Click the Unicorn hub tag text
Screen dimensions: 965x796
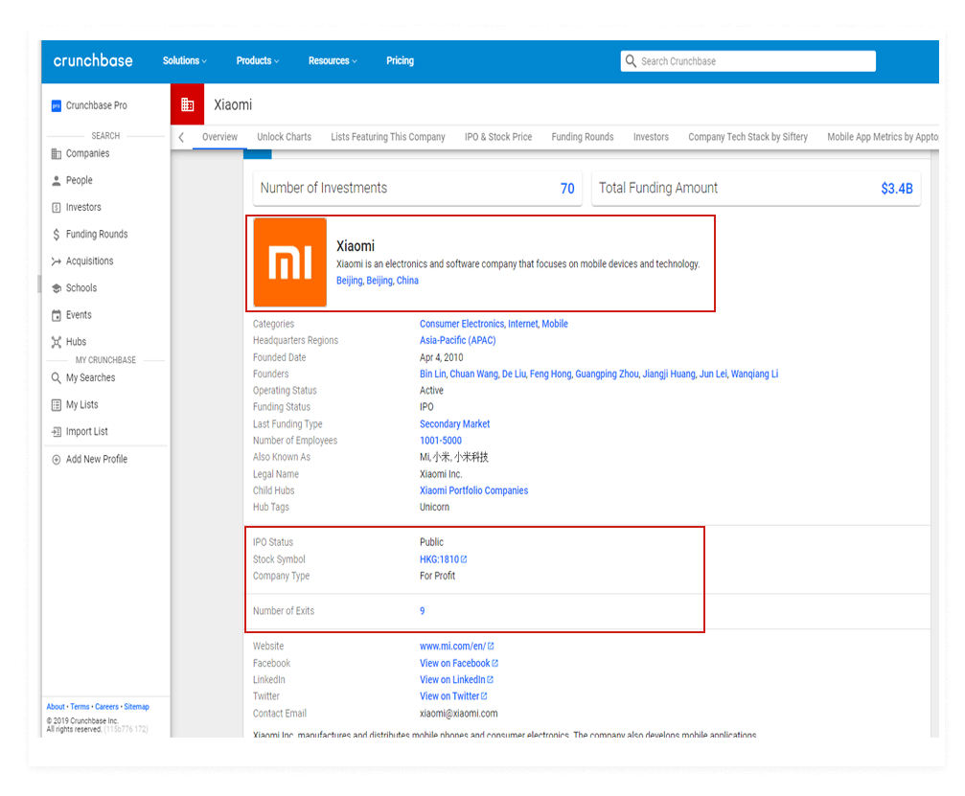click(434, 507)
